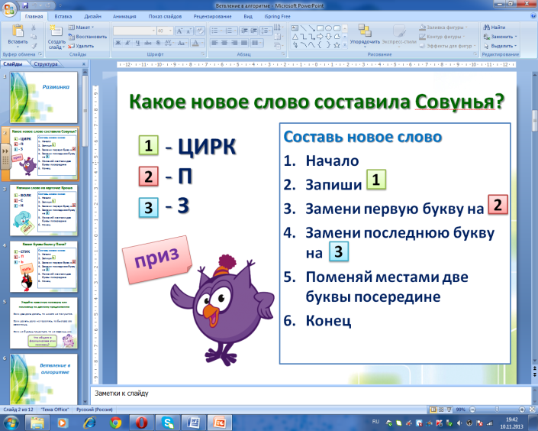Select the rectangle shape
The image size is (538, 431).
[x=320, y=28]
